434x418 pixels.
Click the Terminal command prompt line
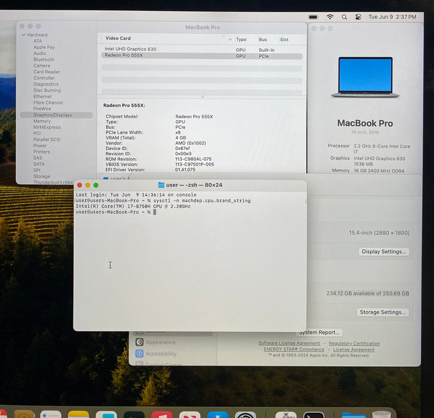(116, 212)
